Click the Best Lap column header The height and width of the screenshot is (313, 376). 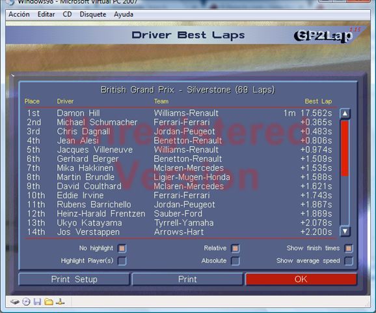tap(318, 102)
